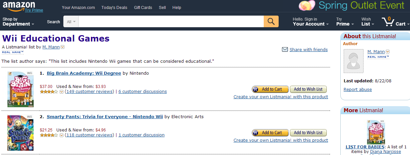Open Today's Deals in top navigation
The height and width of the screenshot is (155, 410).
[x=114, y=7]
